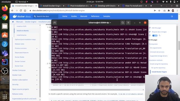180x101 pixels.
Task: Select the Terminal icon in dock
Action: (5, 80)
